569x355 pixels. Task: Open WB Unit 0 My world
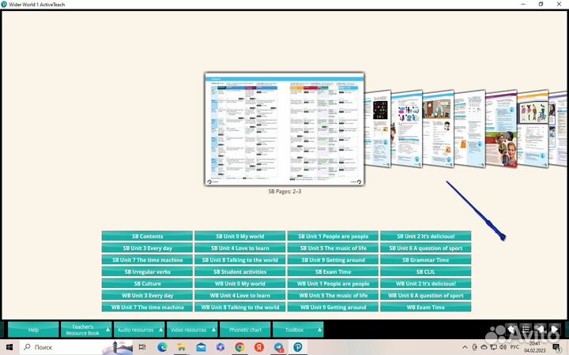click(240, 284)
